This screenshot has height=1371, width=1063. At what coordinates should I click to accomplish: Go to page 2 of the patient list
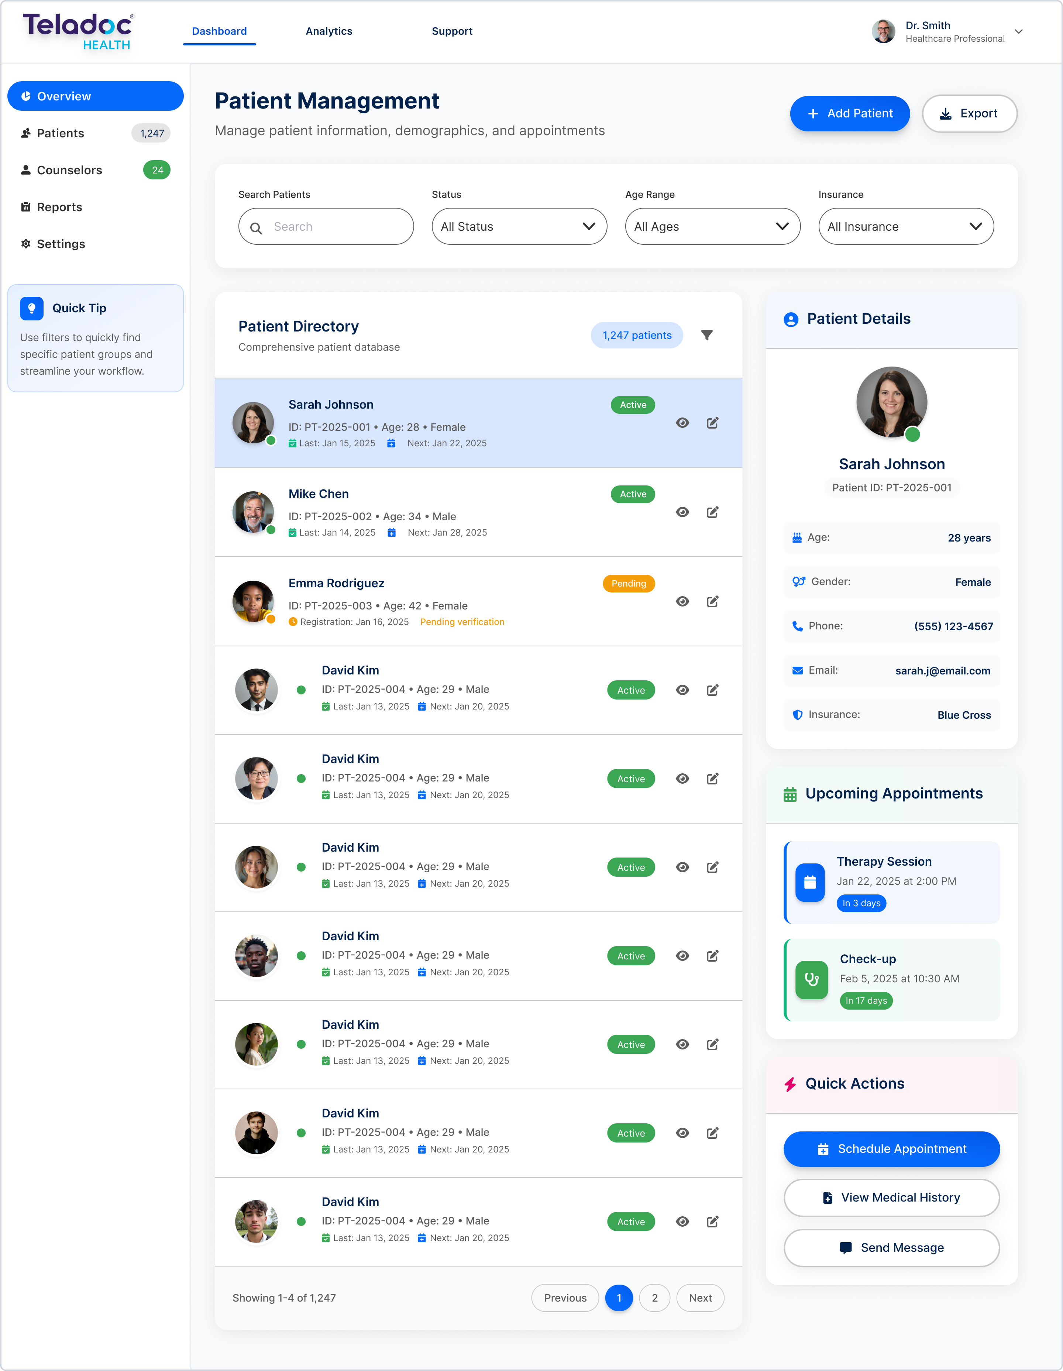(x=654, y=1298)
